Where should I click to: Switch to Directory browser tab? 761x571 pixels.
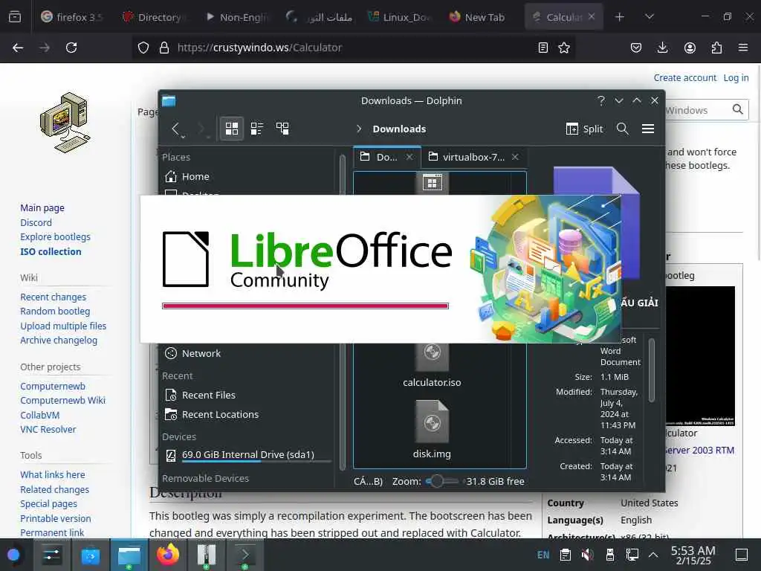(153, 17)
